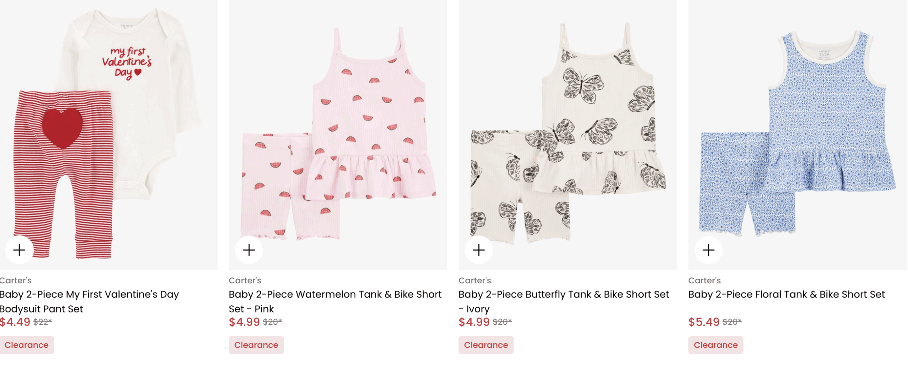Image resolution: width=908 pixels, height=366 pixels.
Task: Open Baby 2-Piece Butterfly Tank title link
Action: tap(563, 301)
